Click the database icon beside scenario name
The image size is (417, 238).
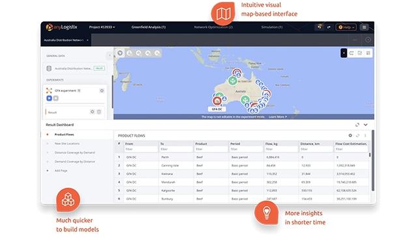tap(49, 68)
